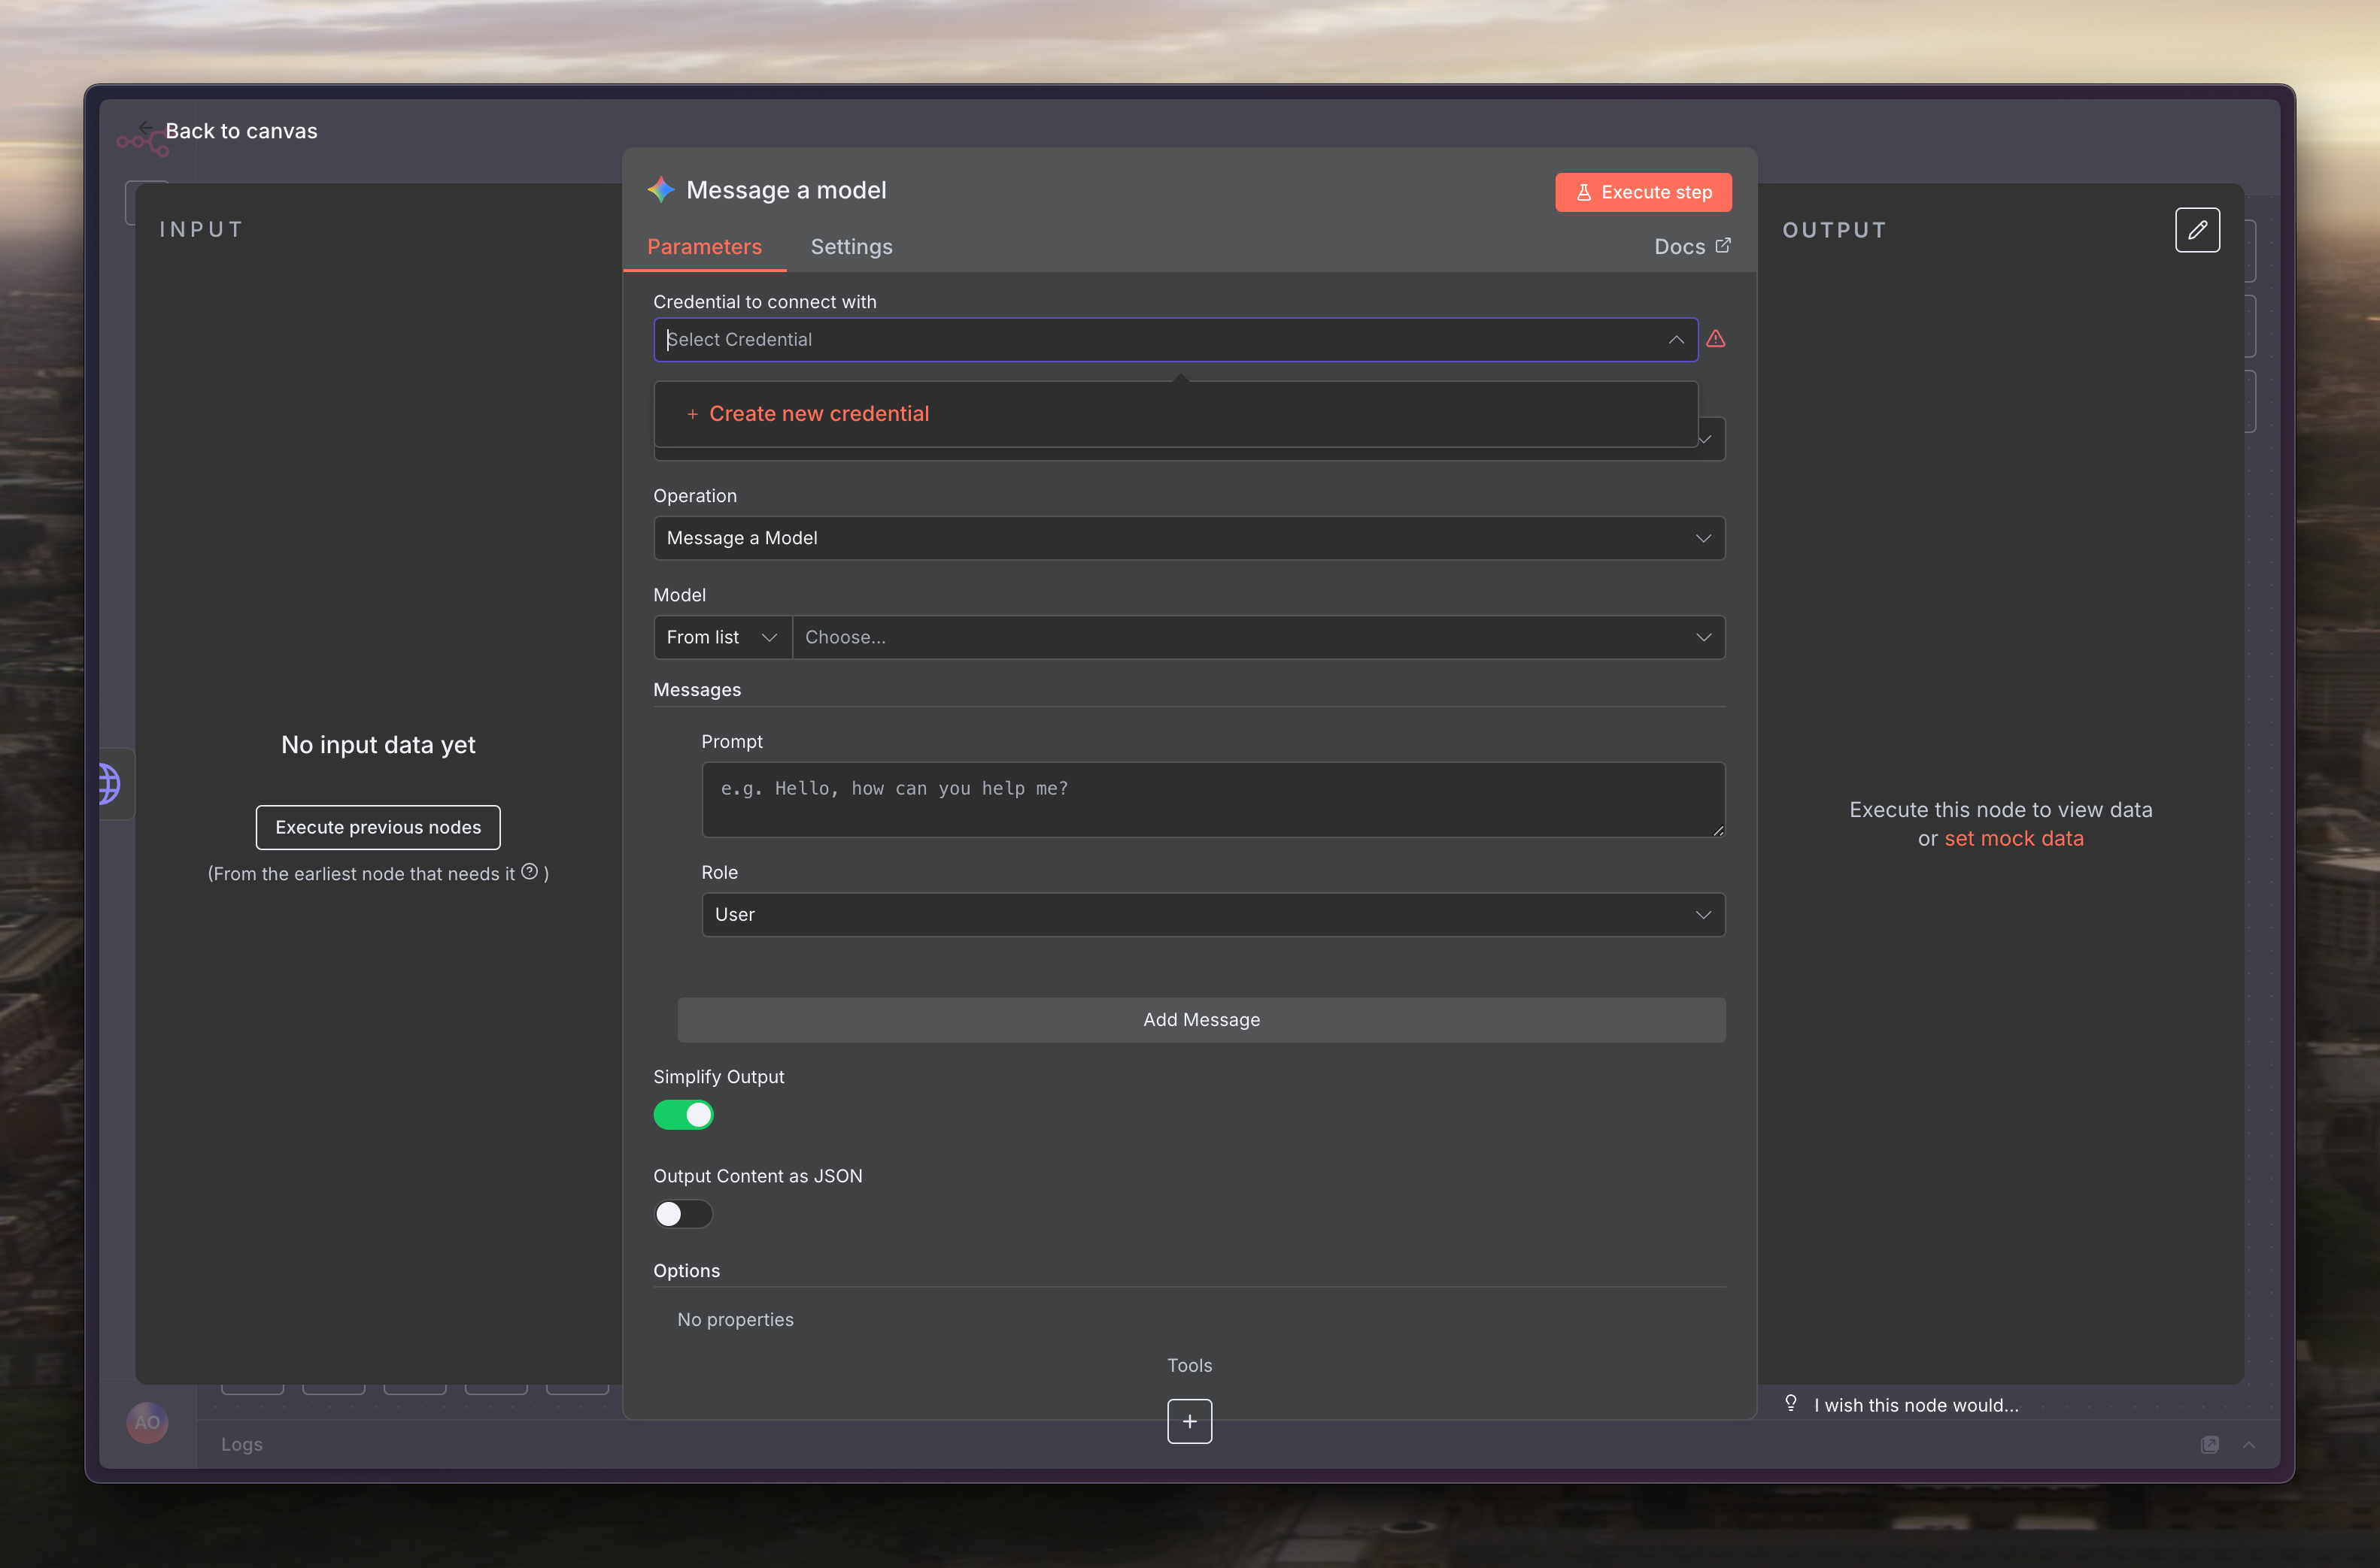The height and width of the screenshot is (1568, 2380).
Task: Click the lightbulb feedback icon
Action: coord(1790,1403)
